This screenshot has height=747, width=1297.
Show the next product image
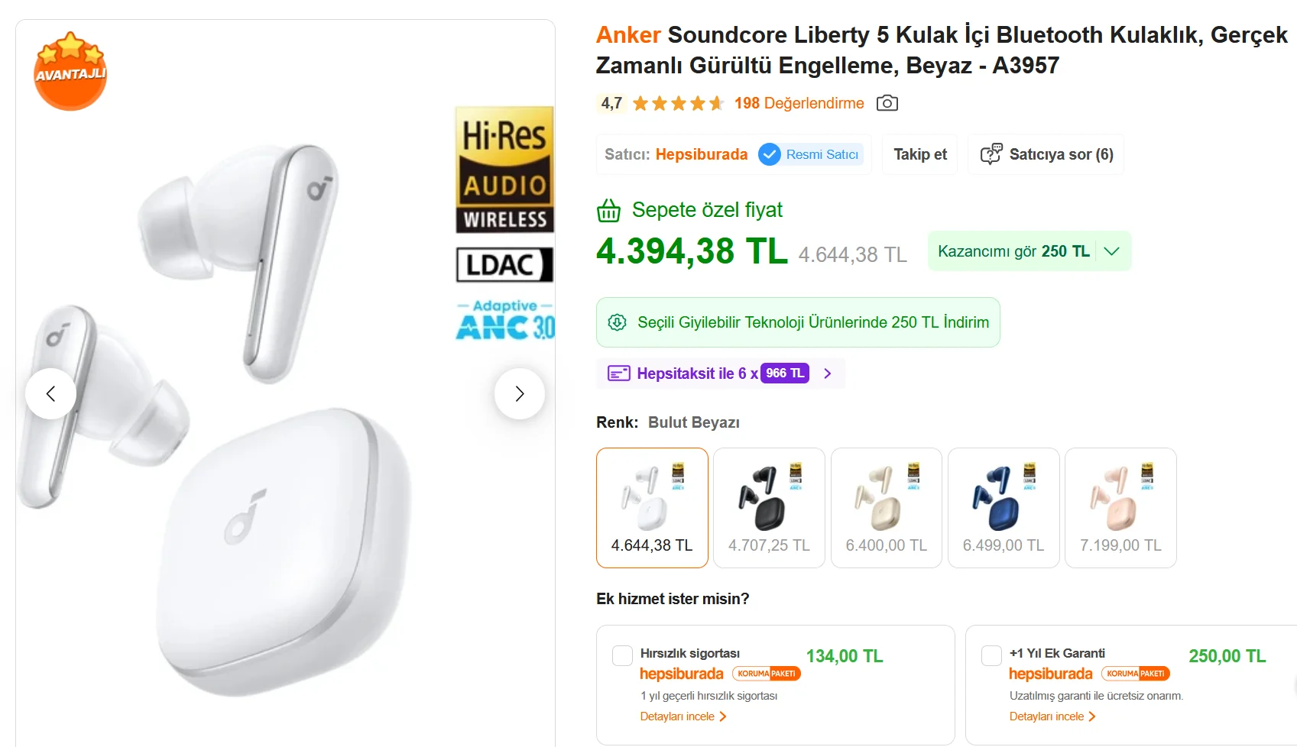(520, 394)
